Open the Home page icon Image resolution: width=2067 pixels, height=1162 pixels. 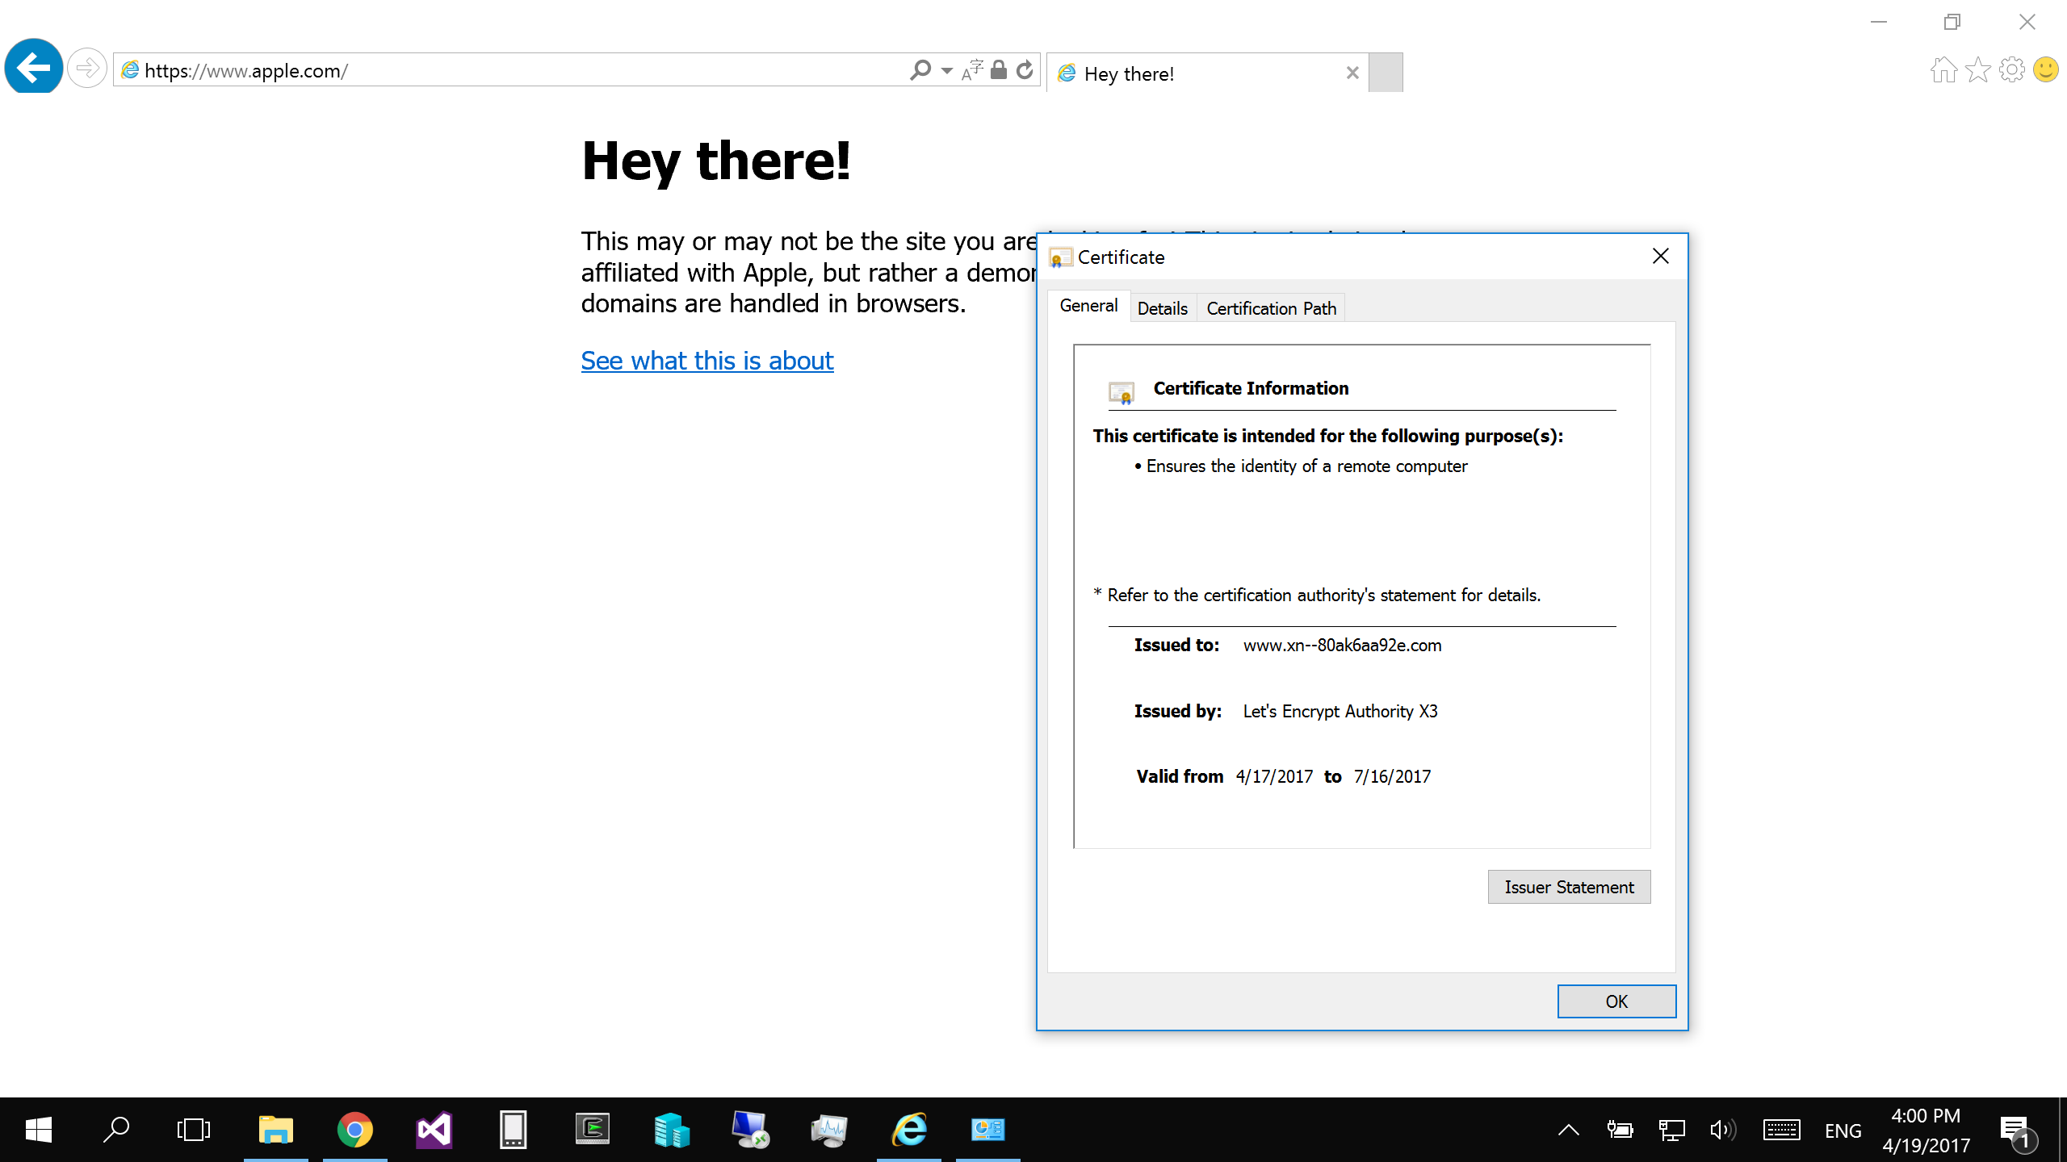(1943, 70)
